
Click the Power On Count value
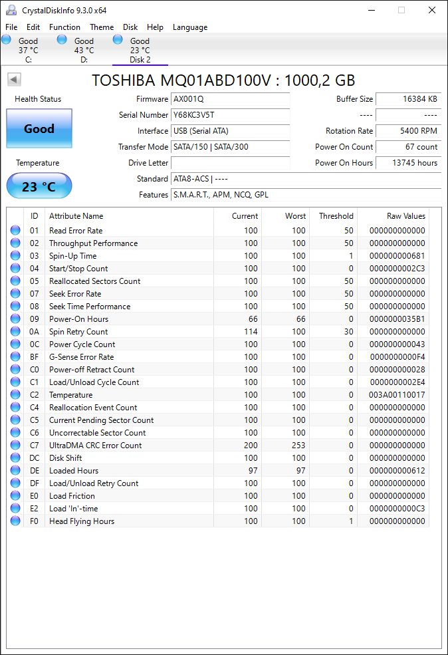(x=408, y=146)
